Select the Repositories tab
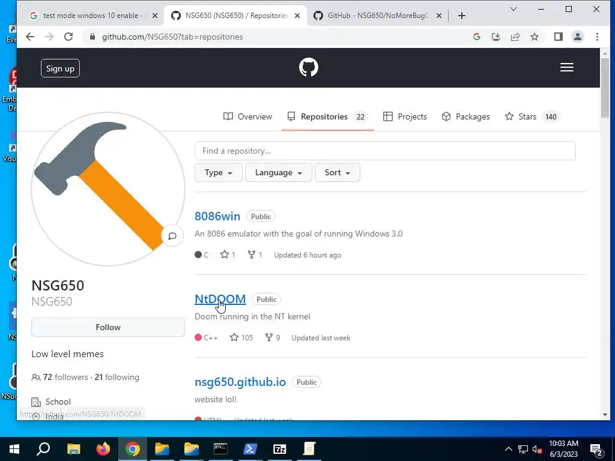Screen dimensions: 615x461 click(327, 116)
